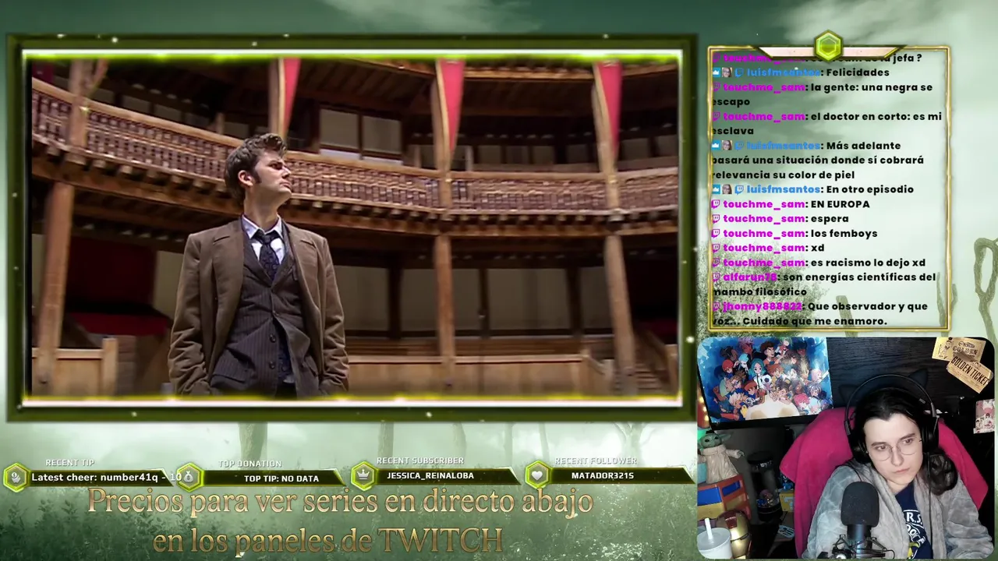Click the crown badge on the Felicidades message
Screen dimensions: 998x561
pos(717,72)
